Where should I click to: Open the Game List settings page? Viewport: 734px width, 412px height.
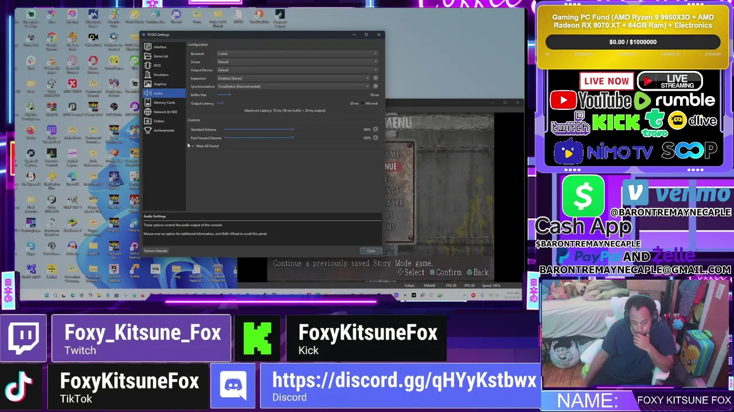(165, 56)
